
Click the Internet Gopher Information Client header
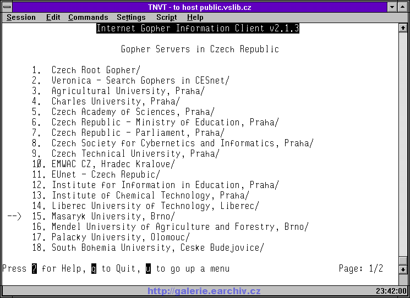(x=198, y=28)
